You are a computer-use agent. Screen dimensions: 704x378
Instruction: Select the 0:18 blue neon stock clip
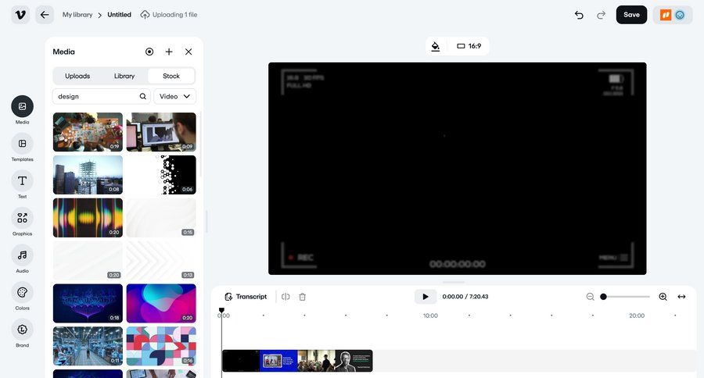click(88, 303)
